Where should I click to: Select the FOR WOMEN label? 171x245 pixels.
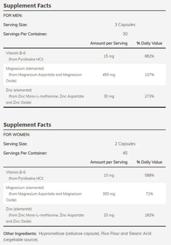point(17,134)
